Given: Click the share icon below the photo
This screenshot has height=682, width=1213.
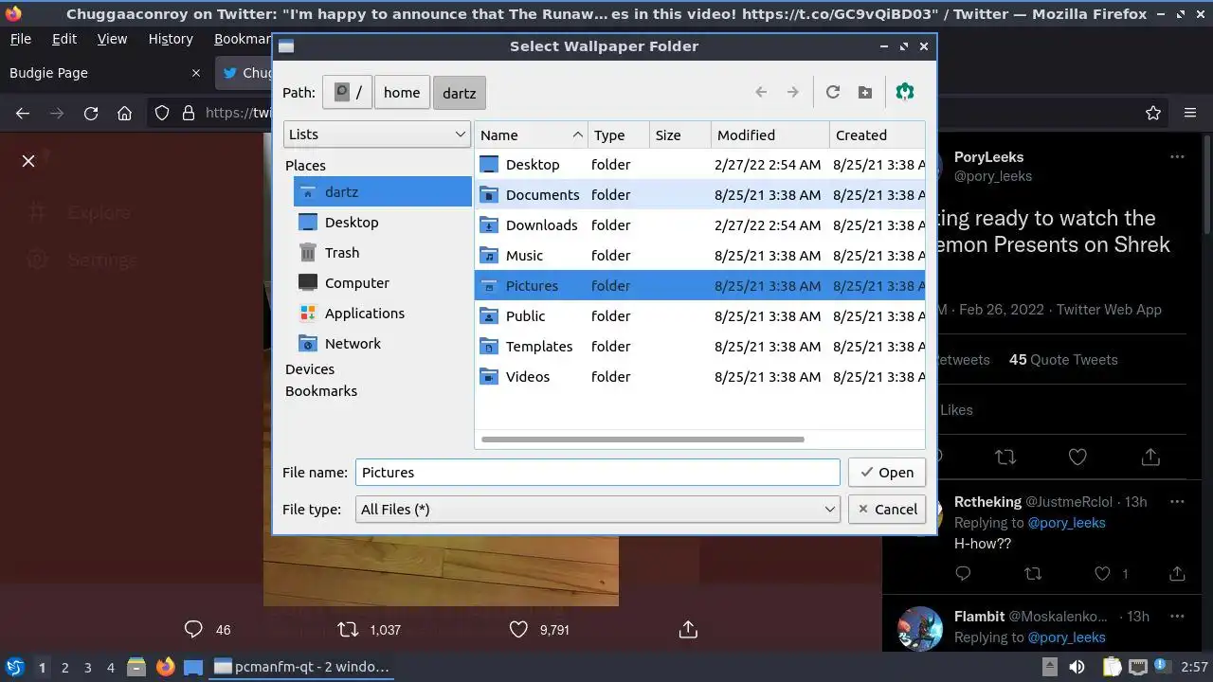Looking at the screenshot, I should click(689, 629).
